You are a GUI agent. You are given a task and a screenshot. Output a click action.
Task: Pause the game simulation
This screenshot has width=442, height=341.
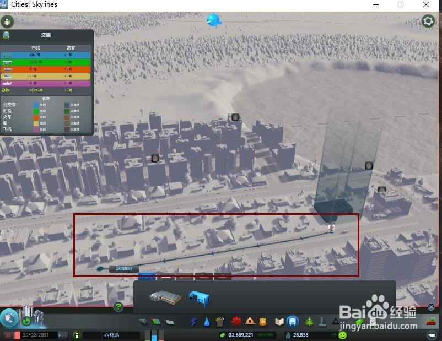point(8,335)
